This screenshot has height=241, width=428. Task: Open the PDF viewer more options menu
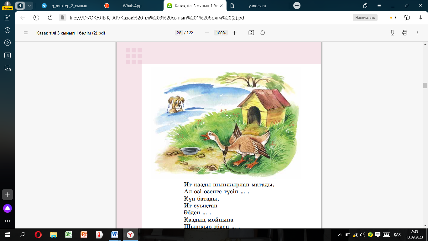pos(417,33)
